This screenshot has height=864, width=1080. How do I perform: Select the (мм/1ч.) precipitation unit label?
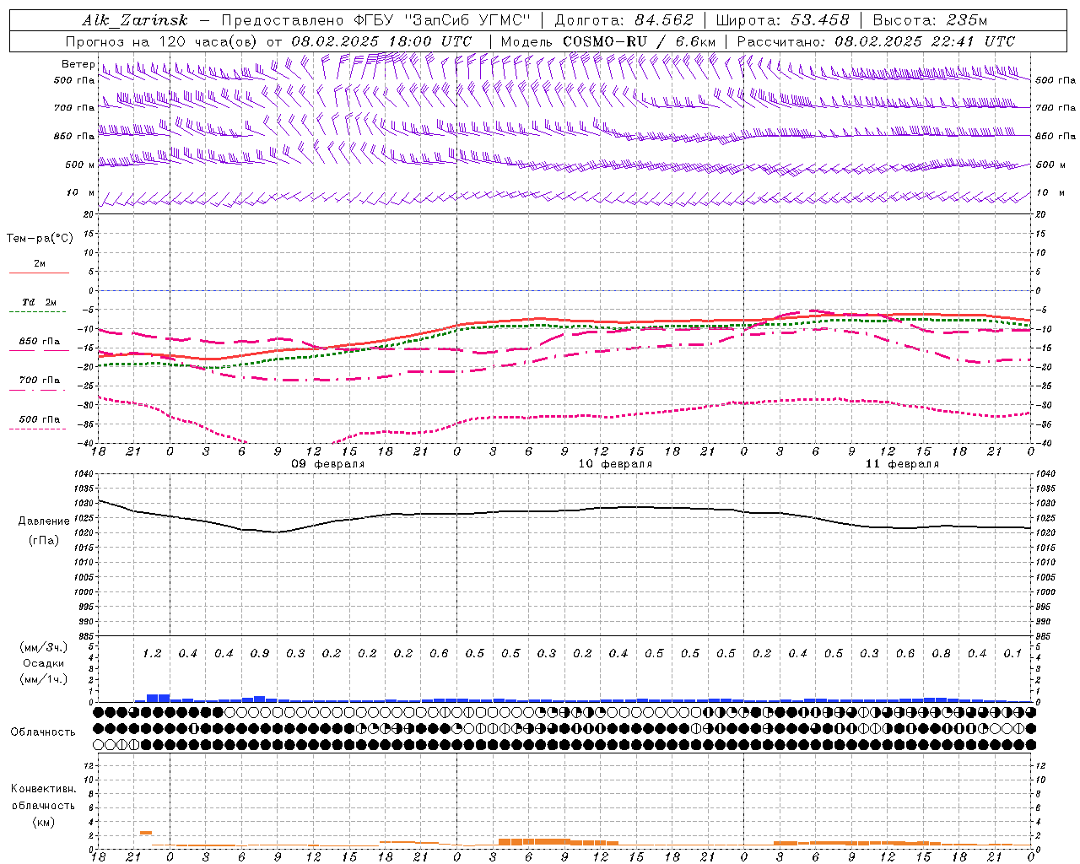(x=45, y=679)
